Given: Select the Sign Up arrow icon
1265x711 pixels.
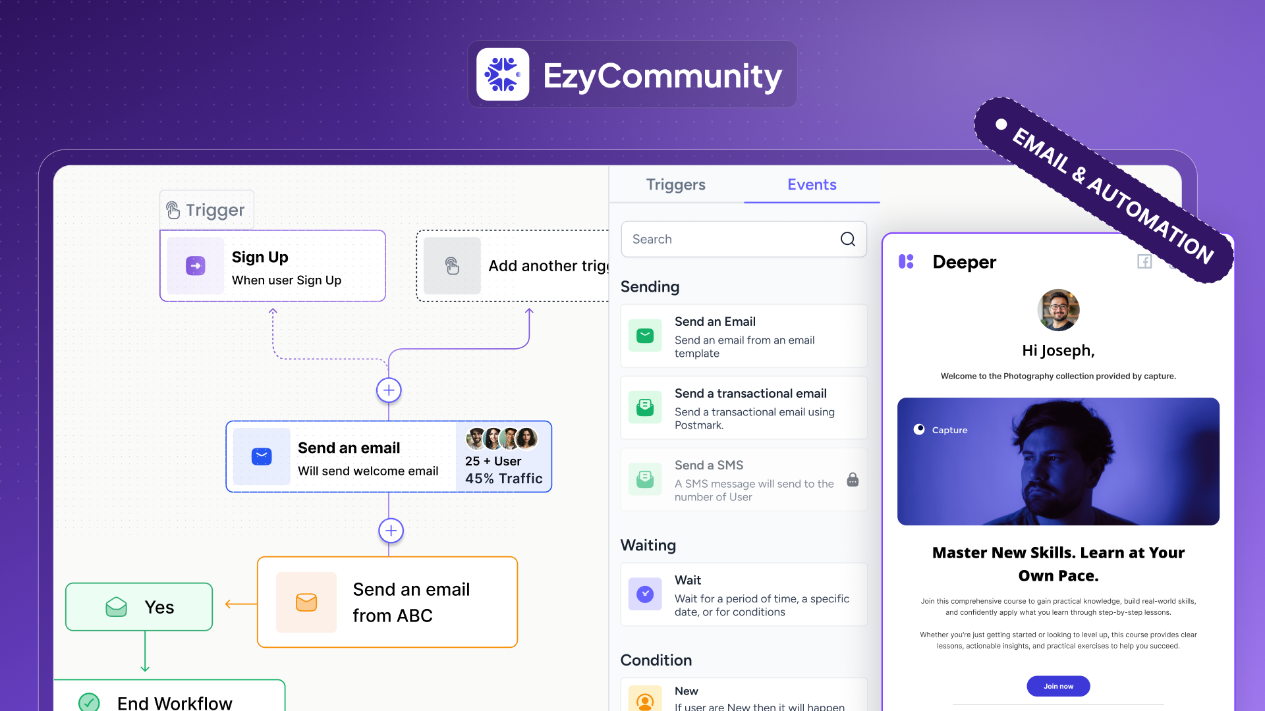Looking at the screenshot, I should click(x=196, y=266).
